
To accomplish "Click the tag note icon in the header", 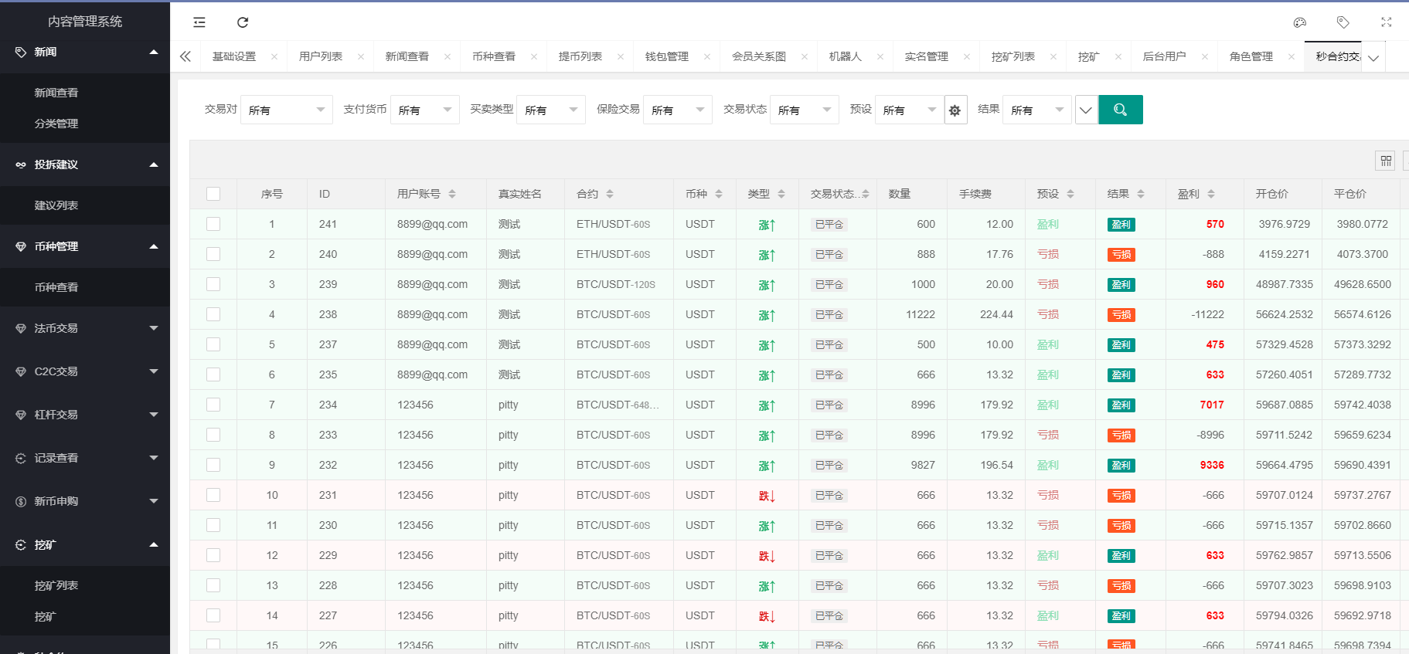I will [1343, 22].
